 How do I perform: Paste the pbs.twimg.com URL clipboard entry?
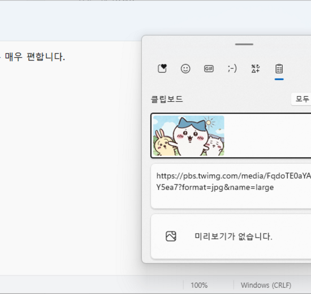click(231, 186)
